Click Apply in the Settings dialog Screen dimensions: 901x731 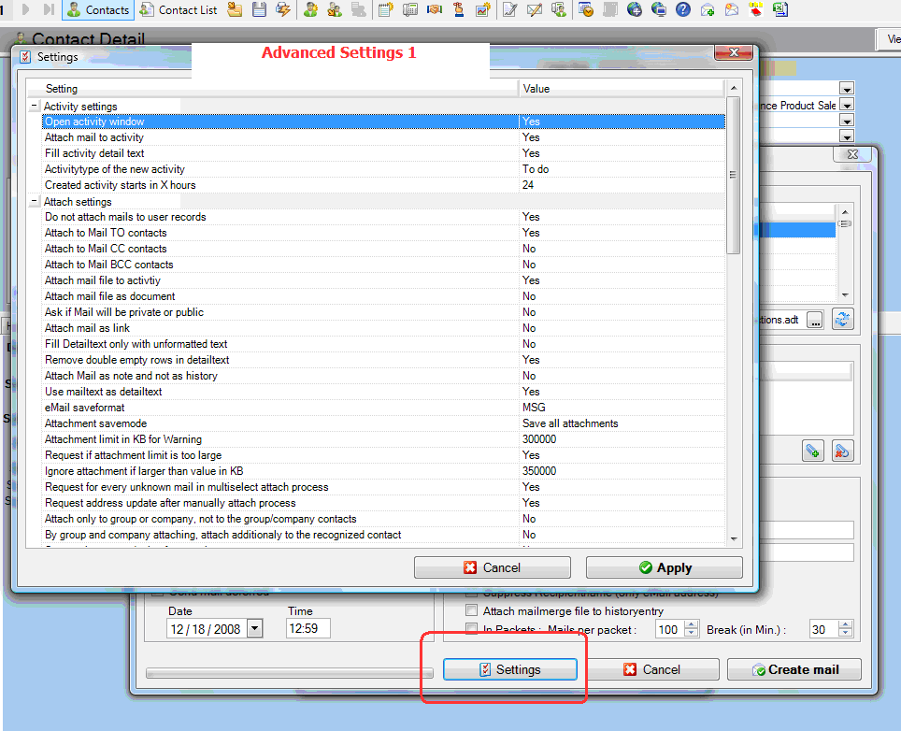point(664,567)
